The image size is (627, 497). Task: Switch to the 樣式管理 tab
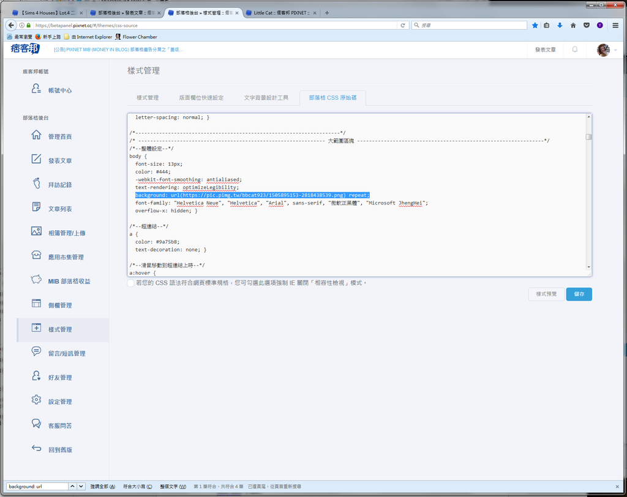click(x=148, y=97)
